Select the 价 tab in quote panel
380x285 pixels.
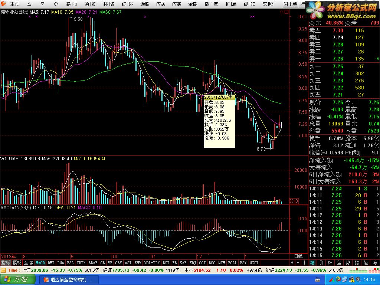[x=321, y=263]
